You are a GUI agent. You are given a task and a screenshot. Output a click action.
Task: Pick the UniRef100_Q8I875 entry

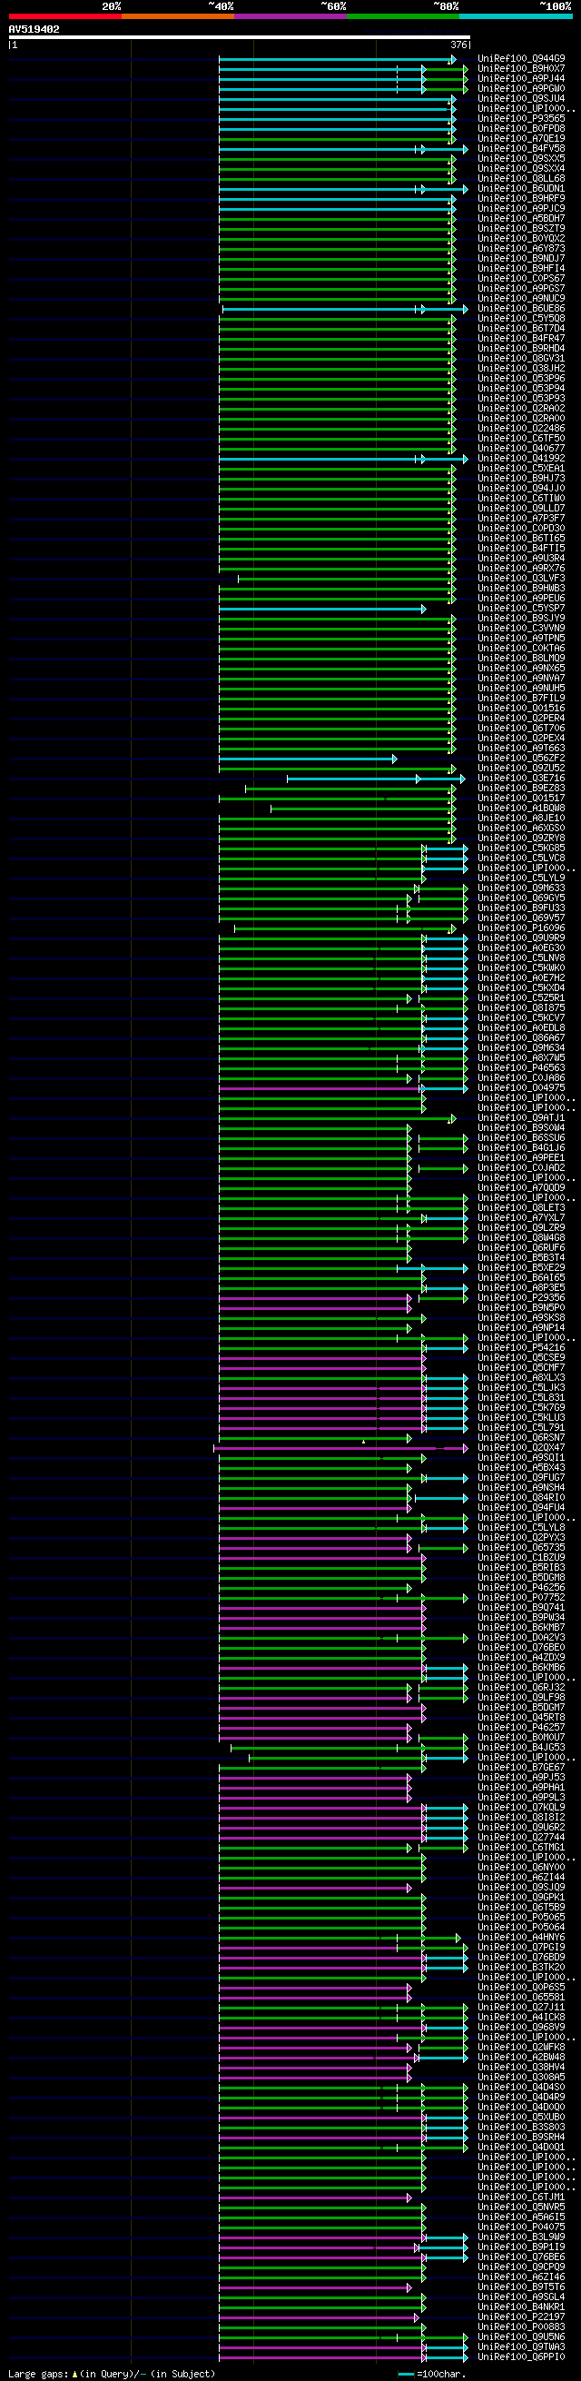[521, 1008]
